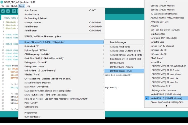Expand Arduino Renesas UNO R4 Boards

point(124,55)
